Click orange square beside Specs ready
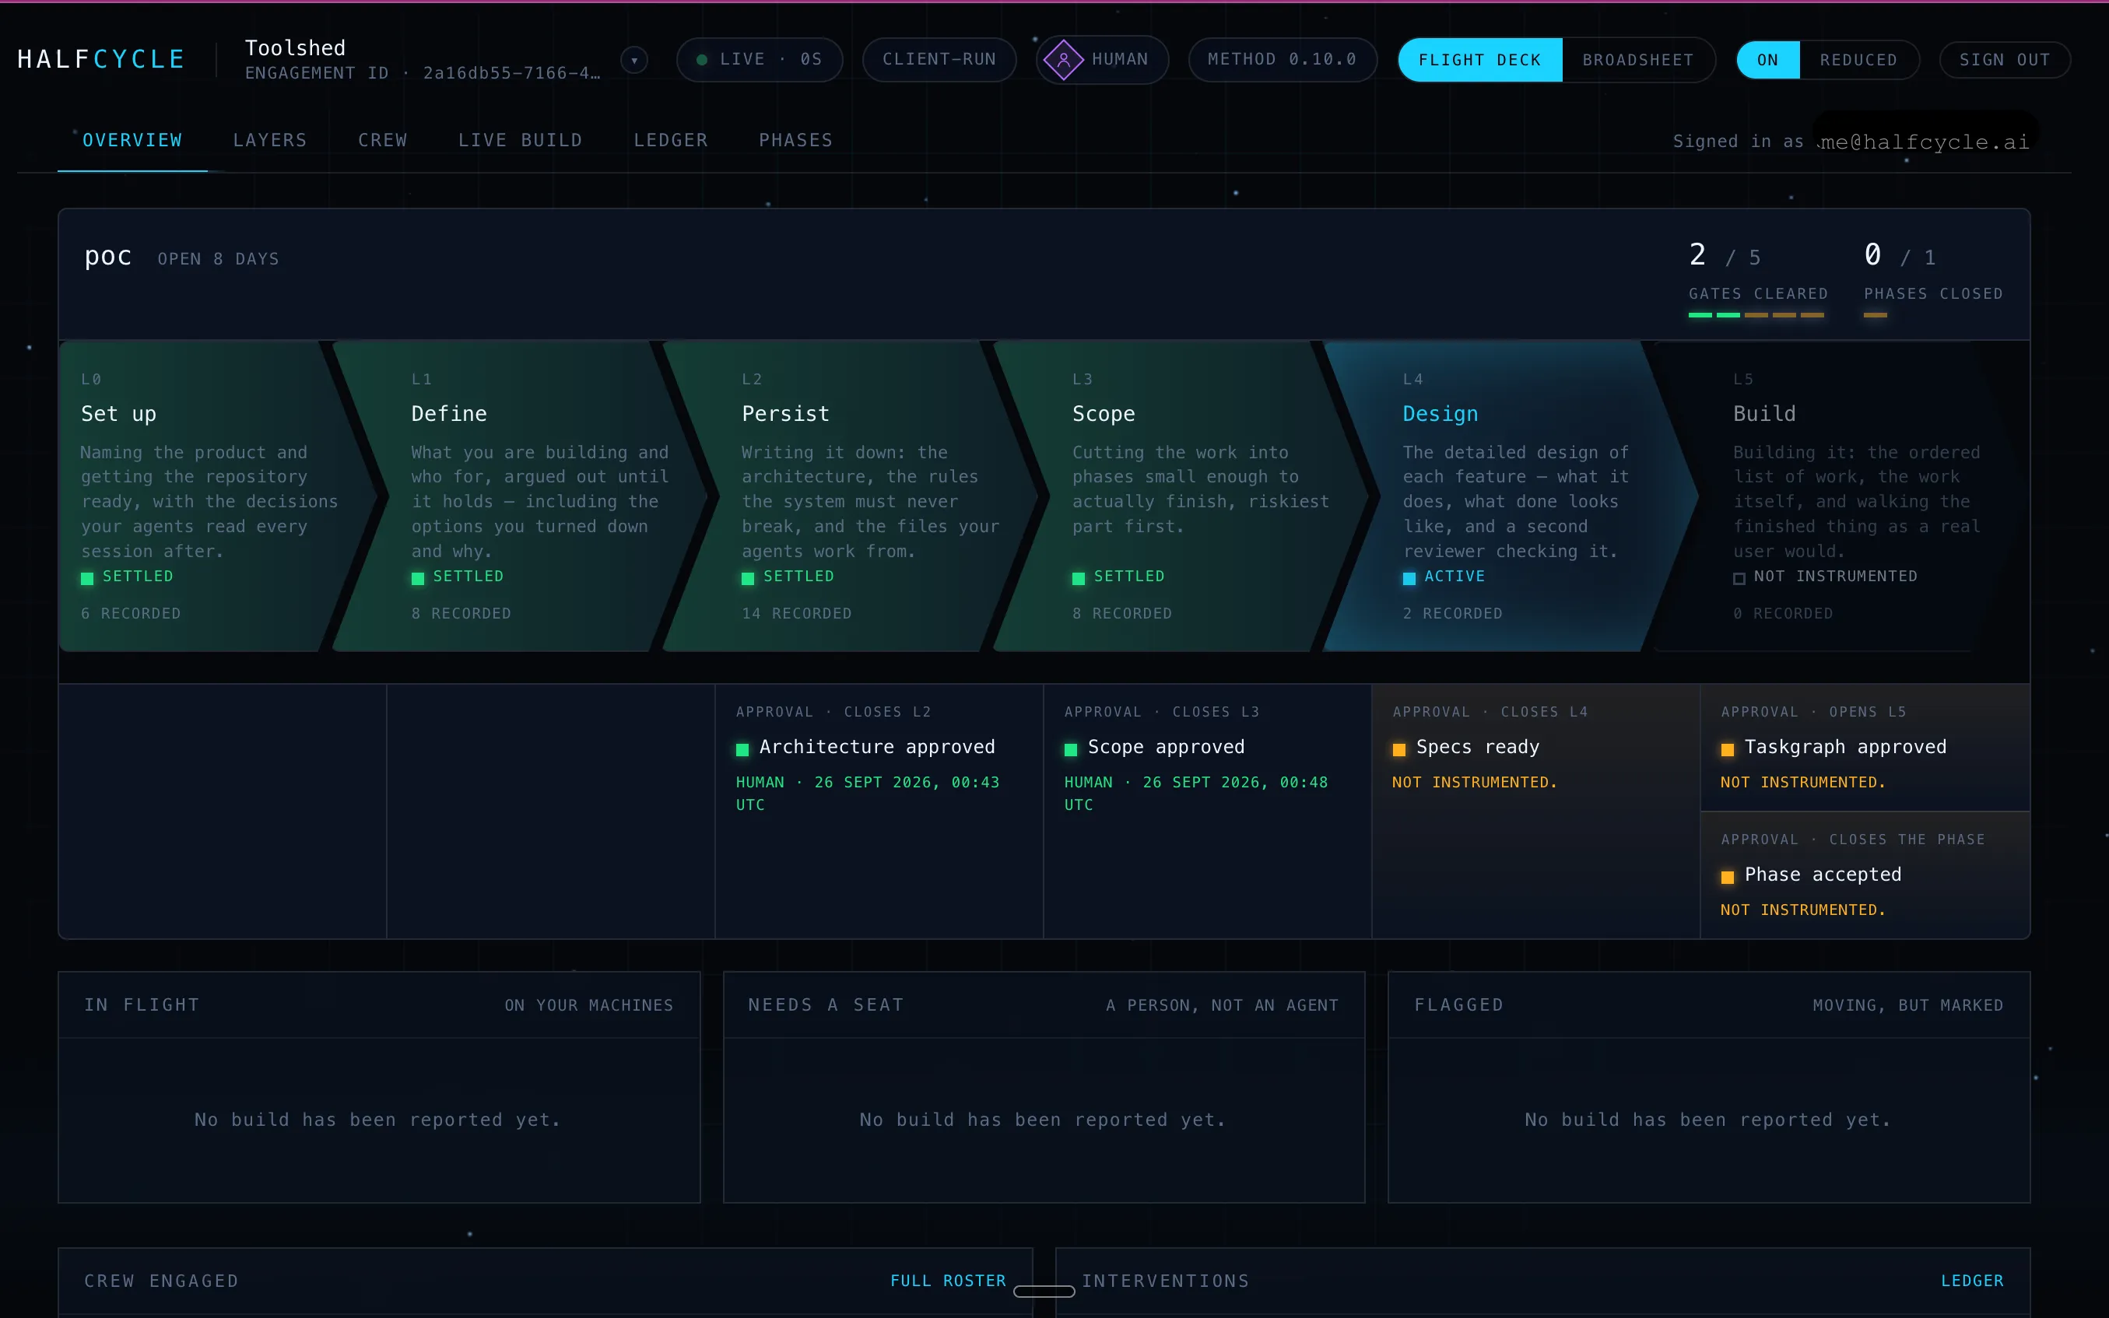Image resolution: width=2109 pixels, height=1318 pixels. pos(1398,750)
